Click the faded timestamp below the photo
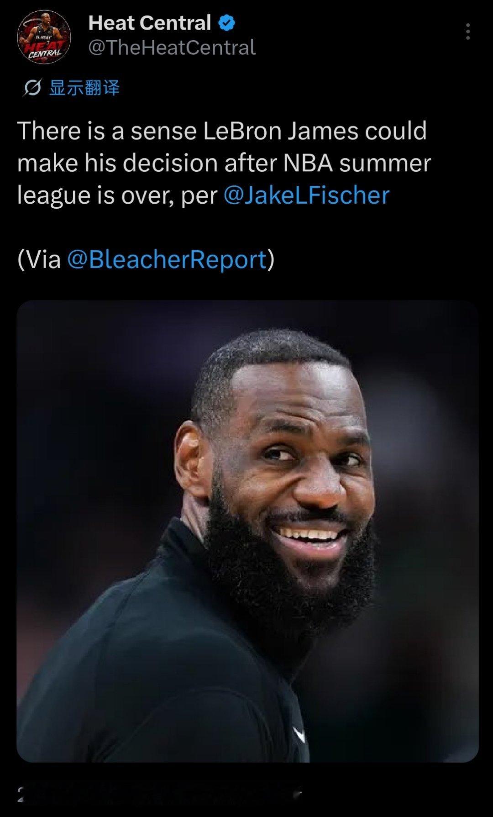Image resolution: width=493 pixels, height=817 pixels. pos(160,795)
